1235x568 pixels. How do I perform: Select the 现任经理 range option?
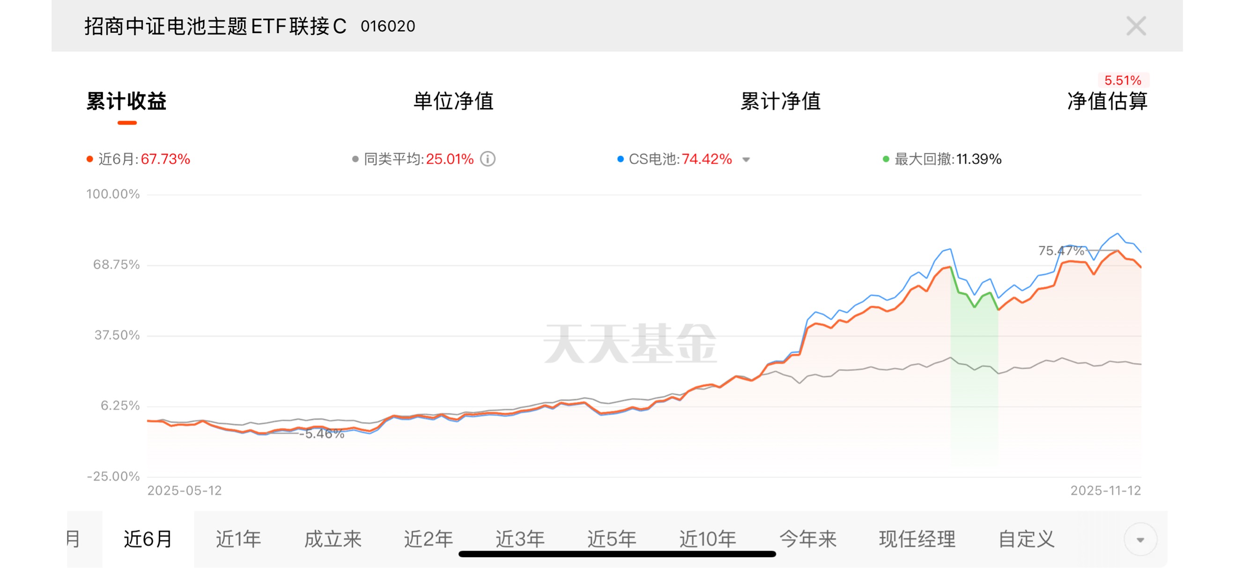tap(917, 539)
